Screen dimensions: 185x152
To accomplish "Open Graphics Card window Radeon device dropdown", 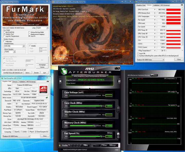I will coord(16,136).
